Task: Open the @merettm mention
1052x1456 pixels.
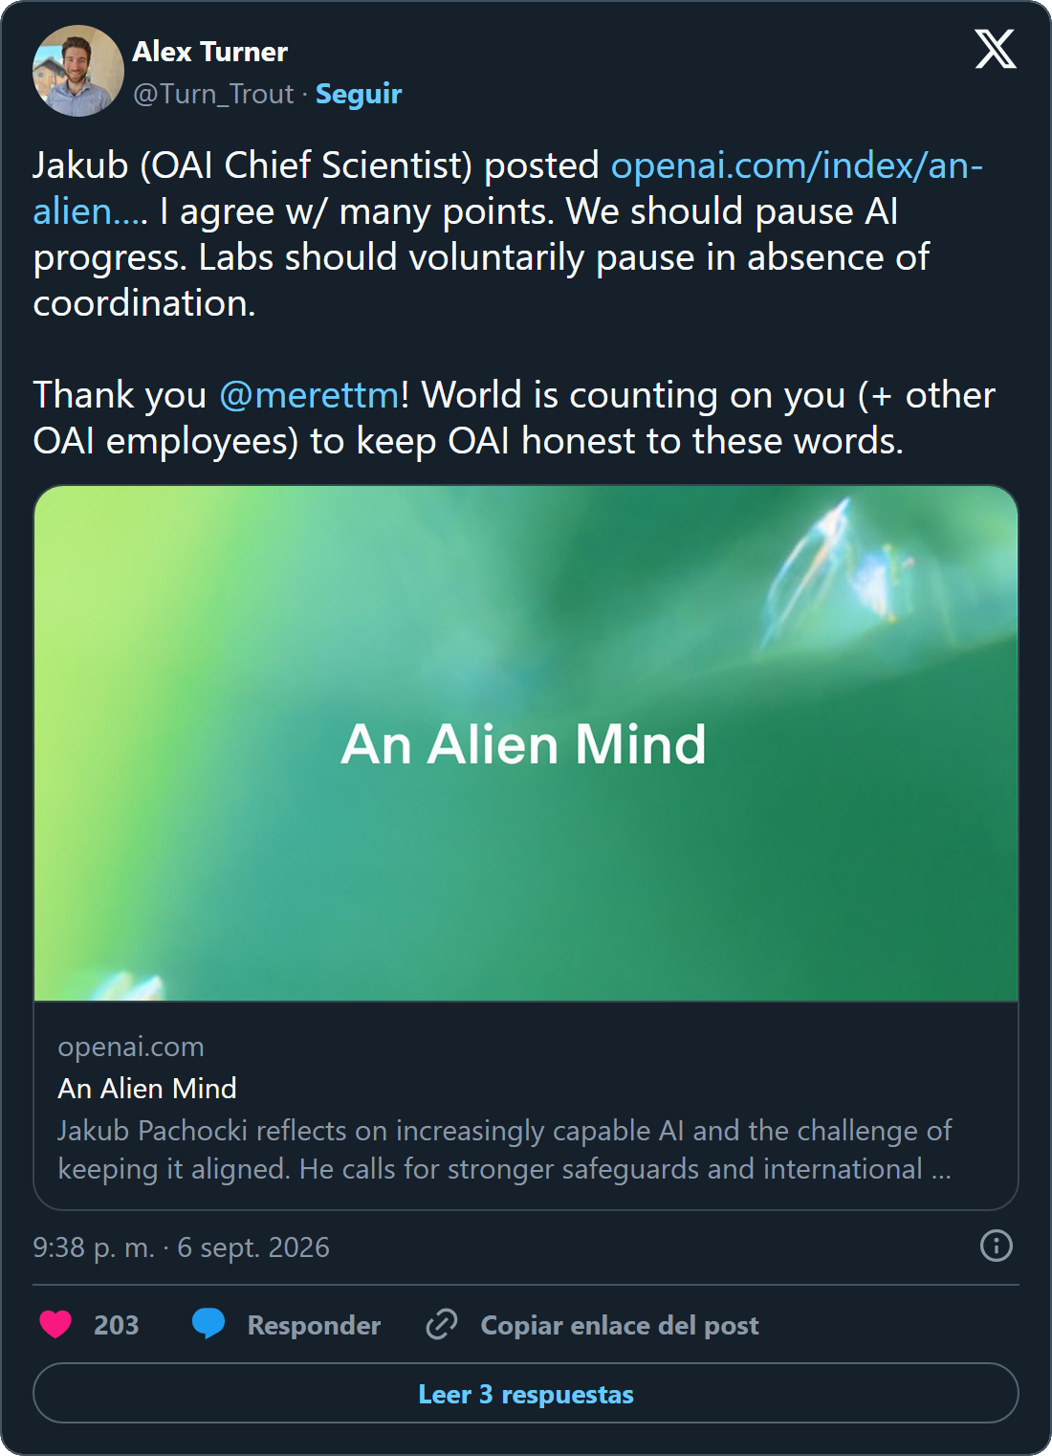Action: tap(309, 395)
